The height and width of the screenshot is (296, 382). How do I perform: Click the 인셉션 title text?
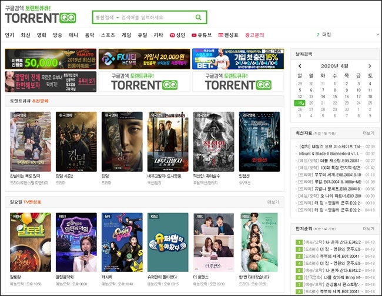[x=244, y=176]
